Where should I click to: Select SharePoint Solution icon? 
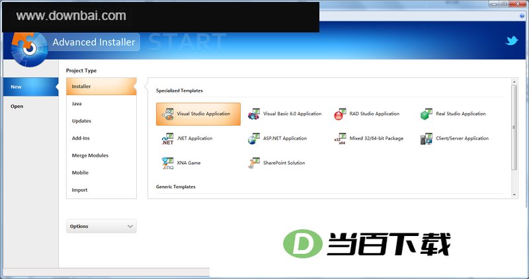(254, 163)
